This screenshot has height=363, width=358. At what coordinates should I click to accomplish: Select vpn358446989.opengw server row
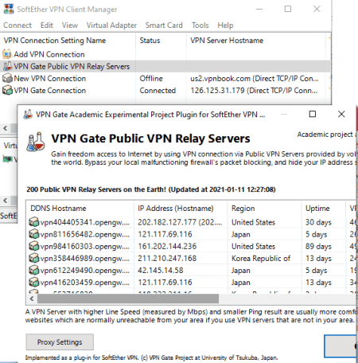(x=191, y=258)
